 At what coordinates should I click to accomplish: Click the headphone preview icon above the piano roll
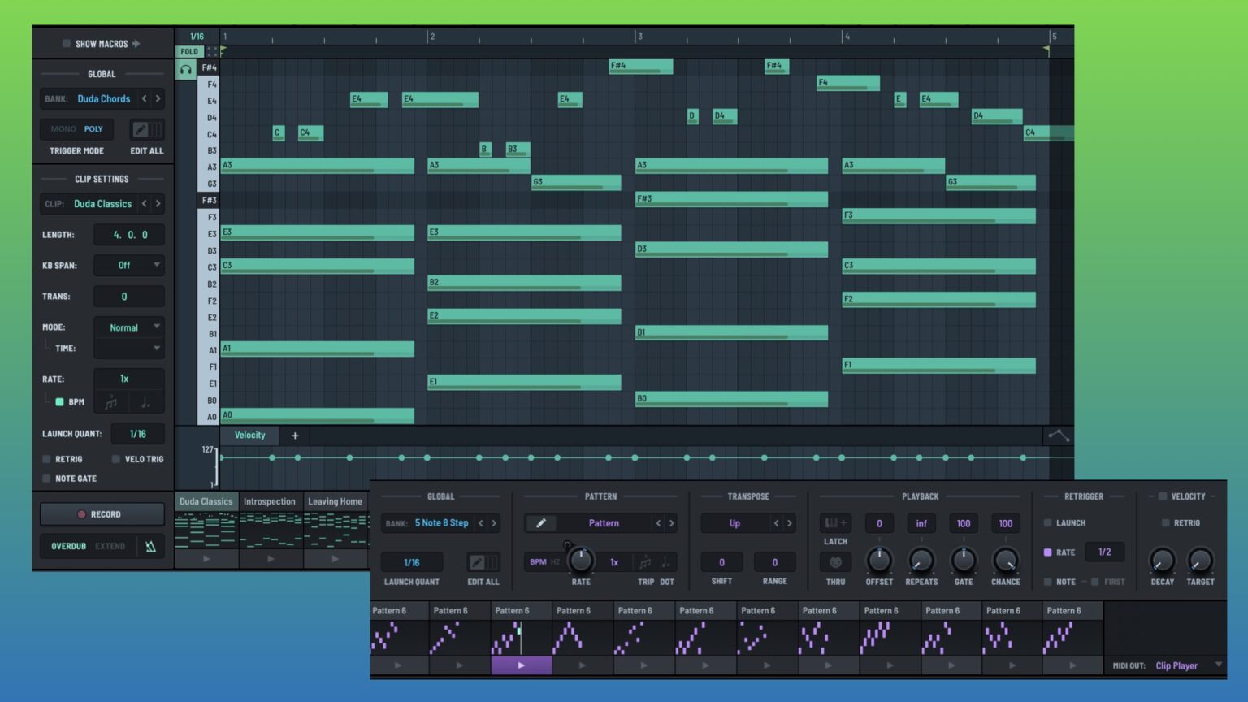point(184,68)
